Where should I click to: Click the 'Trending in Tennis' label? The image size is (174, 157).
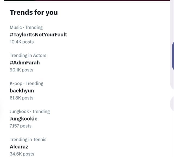click(x=28, y=139)
